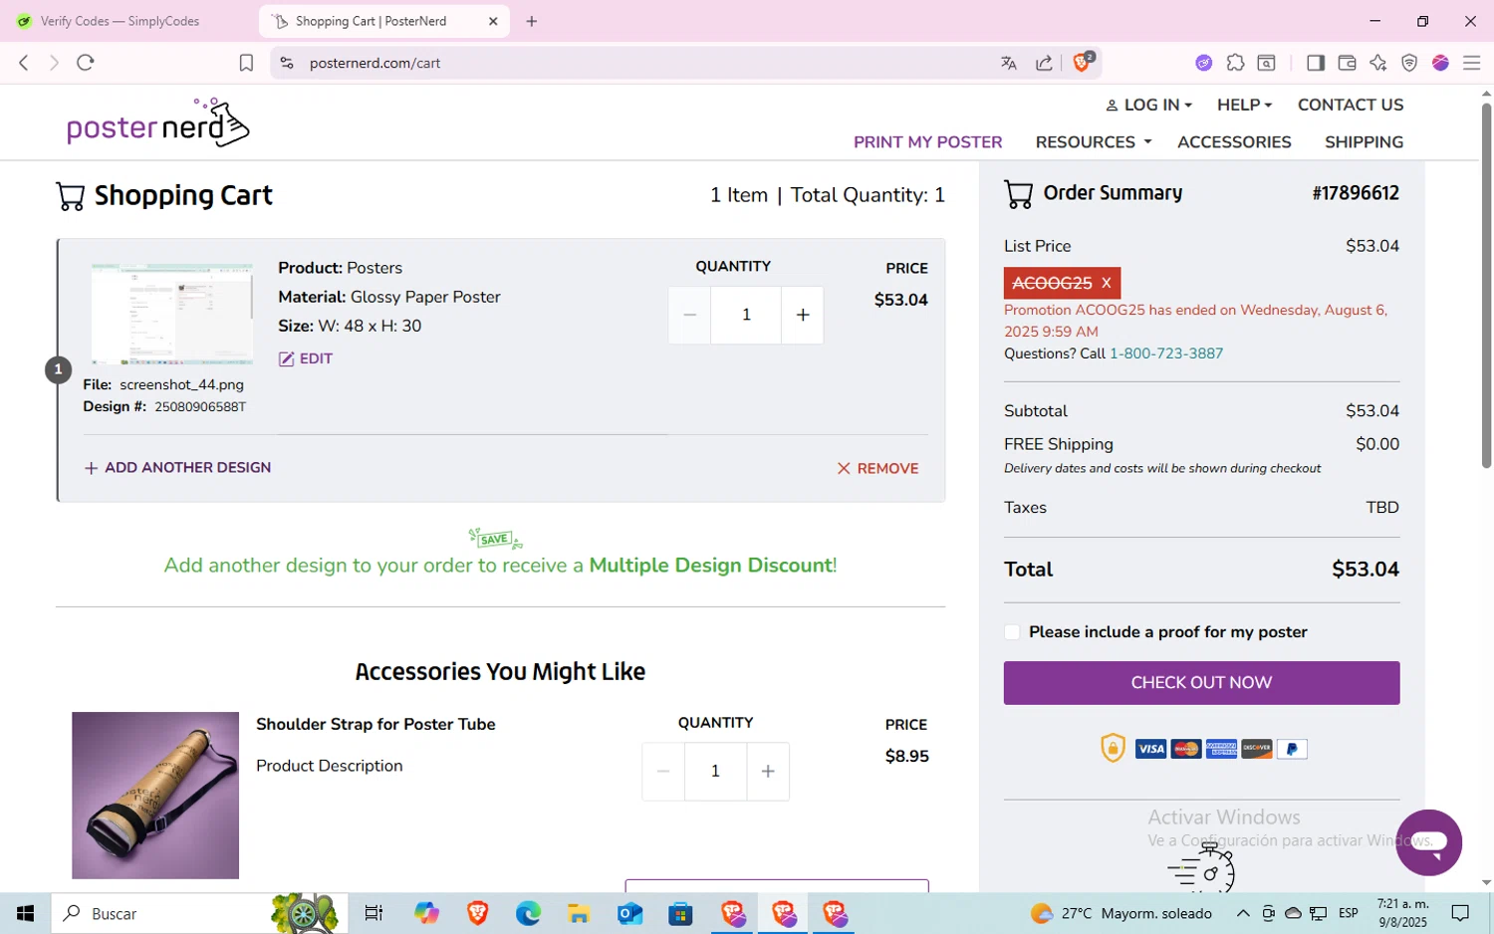Open the Brave Shields lion icon
The image size is (1494, 934).
[1083, 62]
